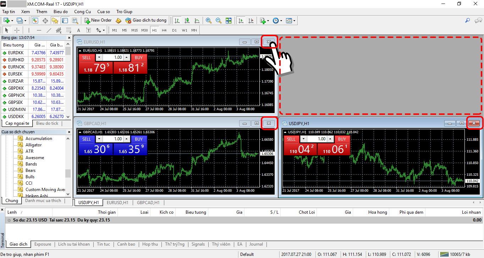Click the GBPCAD volume 1.00 field

(x=113, y=139)
